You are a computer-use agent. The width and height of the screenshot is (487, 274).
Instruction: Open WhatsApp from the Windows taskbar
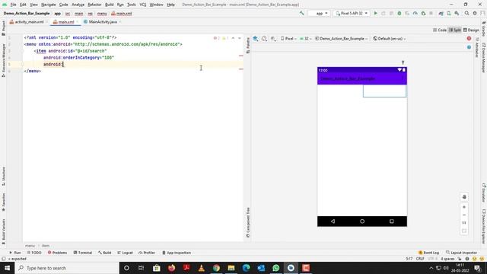(275, 268)
